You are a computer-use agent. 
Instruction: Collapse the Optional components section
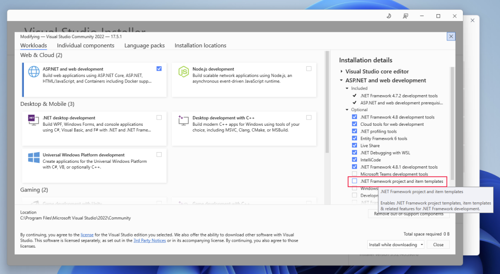tap(347, 110)
